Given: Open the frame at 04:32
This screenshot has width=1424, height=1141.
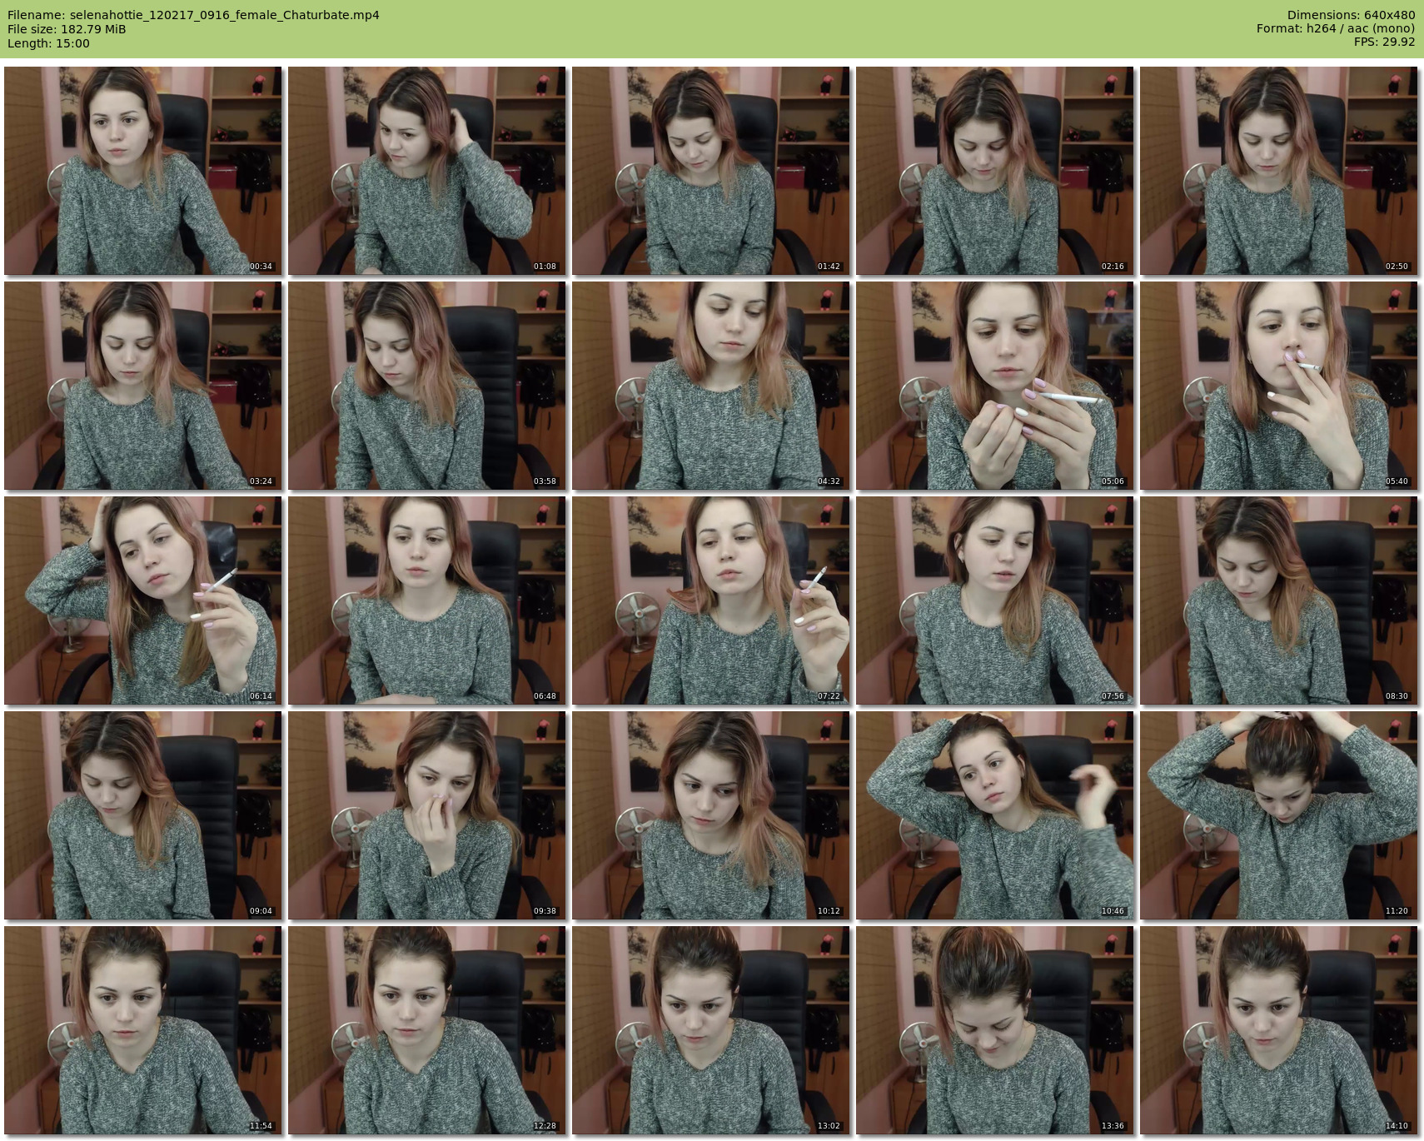Looking at the screenshot, I should (711, 386).
